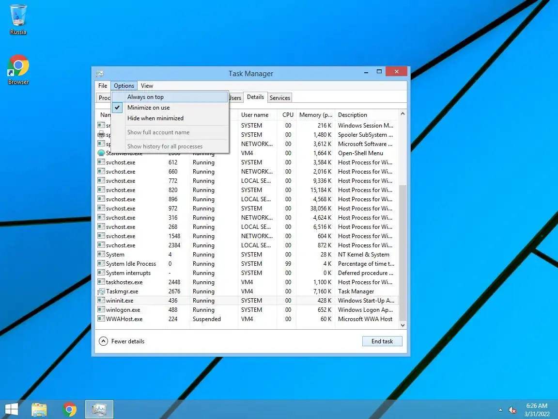Click the icon of svchost.exe PID 612

tap(101, 162)
